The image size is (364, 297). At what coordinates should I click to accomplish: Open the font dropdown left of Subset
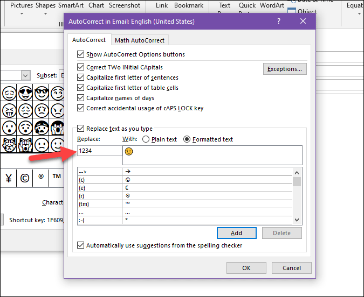pos(25,76)
